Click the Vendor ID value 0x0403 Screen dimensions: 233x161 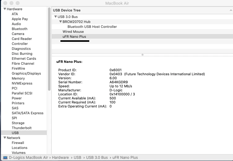[x=116, y=74]
